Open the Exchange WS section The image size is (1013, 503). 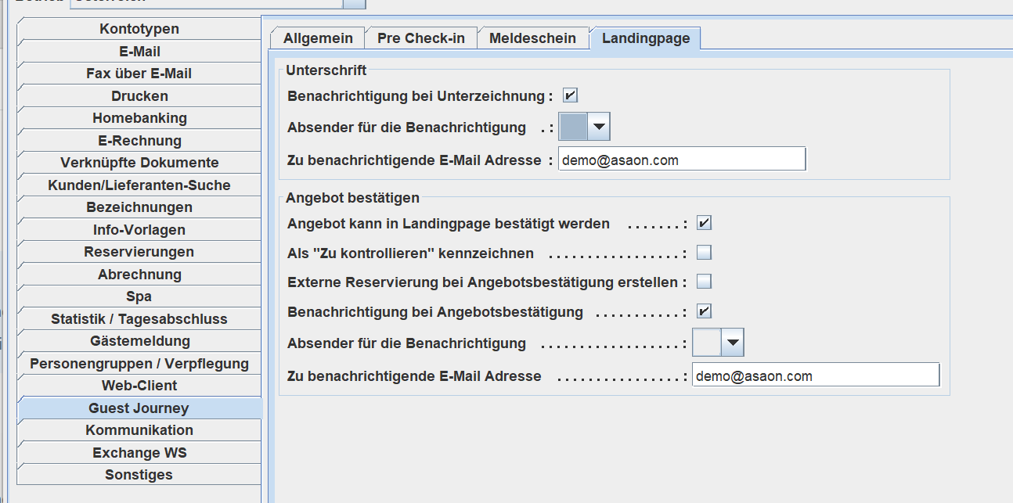click(x=139, y=453)
